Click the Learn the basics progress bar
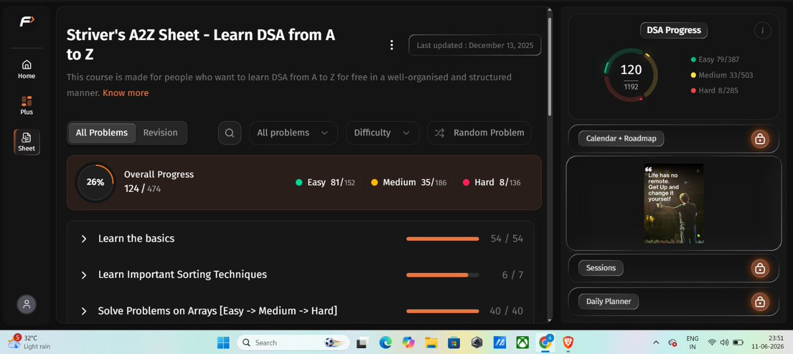This screenshot has height=354, width=793. coord(443,239)
